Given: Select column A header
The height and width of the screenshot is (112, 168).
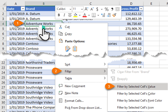Looking at the screenshot, I should (x=16, y=4).
